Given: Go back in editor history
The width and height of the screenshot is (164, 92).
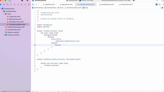Looking at the screenshot, I should click(x=36, y=4).
